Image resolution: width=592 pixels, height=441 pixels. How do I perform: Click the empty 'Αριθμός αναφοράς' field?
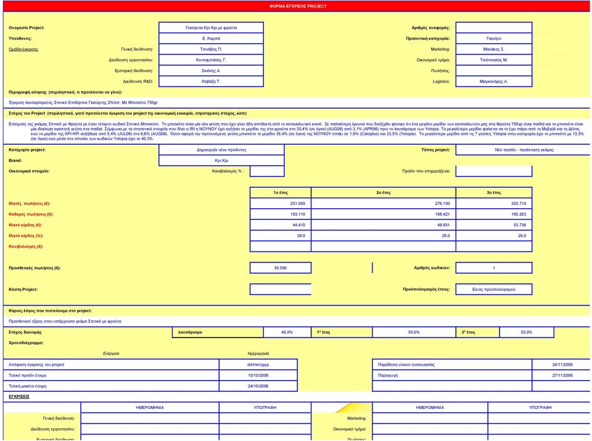(494, 28)
